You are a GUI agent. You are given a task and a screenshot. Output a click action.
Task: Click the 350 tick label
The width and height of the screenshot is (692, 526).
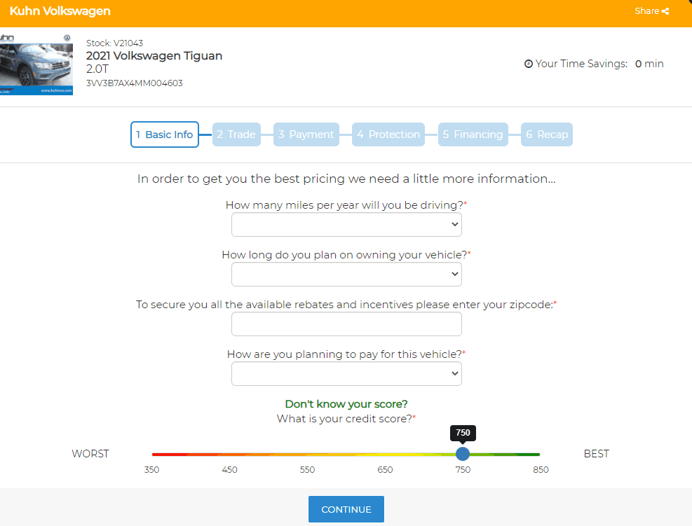click(x=152, y=470)
